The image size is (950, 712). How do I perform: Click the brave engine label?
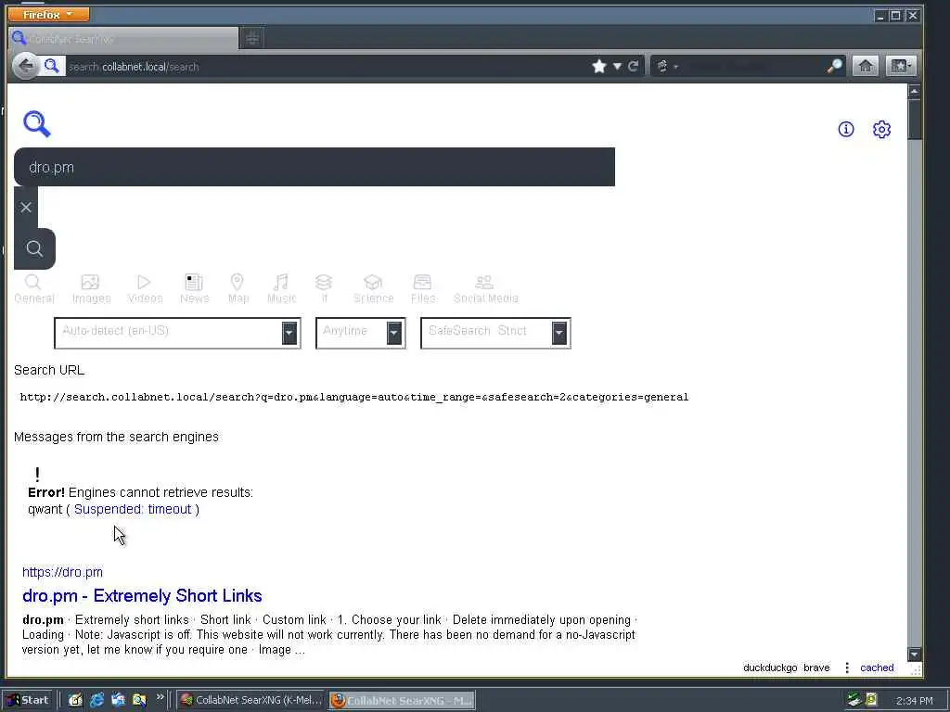click(816, 667)
